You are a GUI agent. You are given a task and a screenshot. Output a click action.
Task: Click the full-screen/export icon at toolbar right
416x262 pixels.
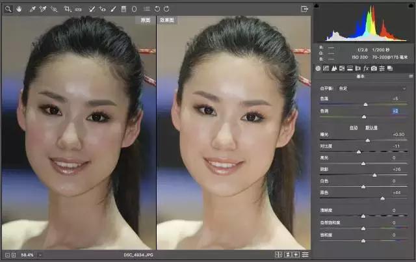click(x=304, y=9)
